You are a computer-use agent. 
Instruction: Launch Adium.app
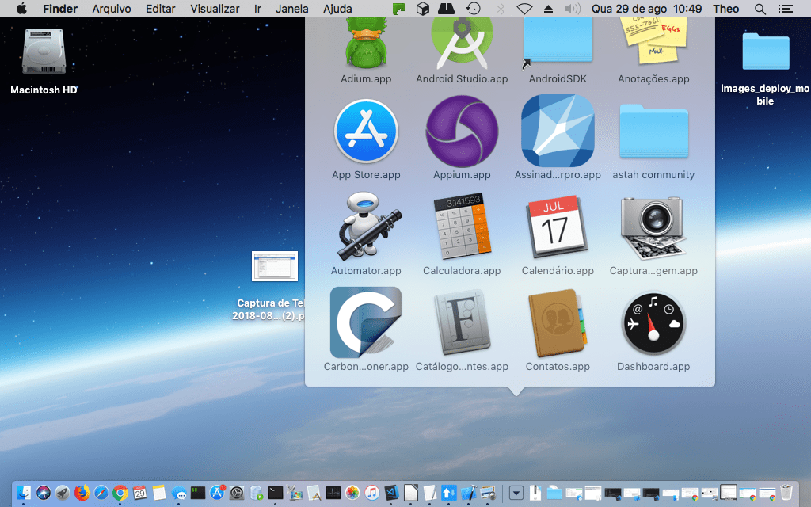(x=366, y=40)
